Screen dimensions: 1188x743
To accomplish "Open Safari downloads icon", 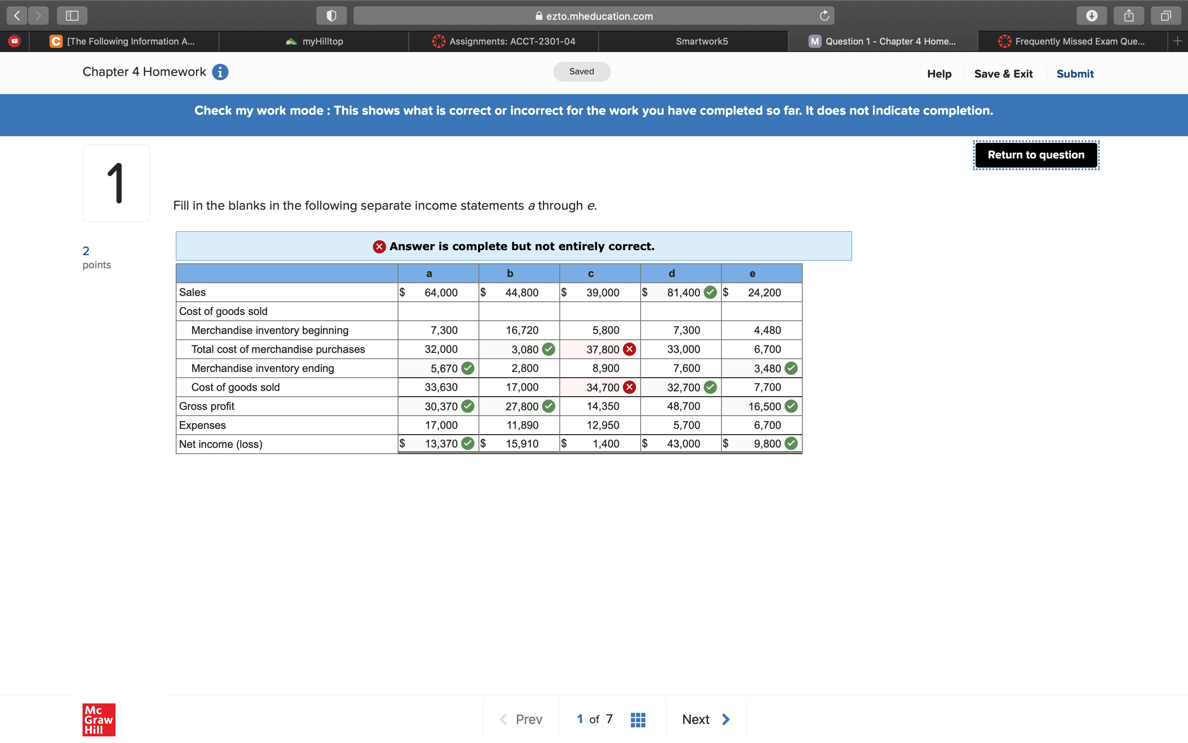I will [x=1091, y=16].
